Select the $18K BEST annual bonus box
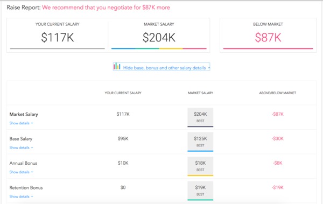323x204 pixels. 200,166
